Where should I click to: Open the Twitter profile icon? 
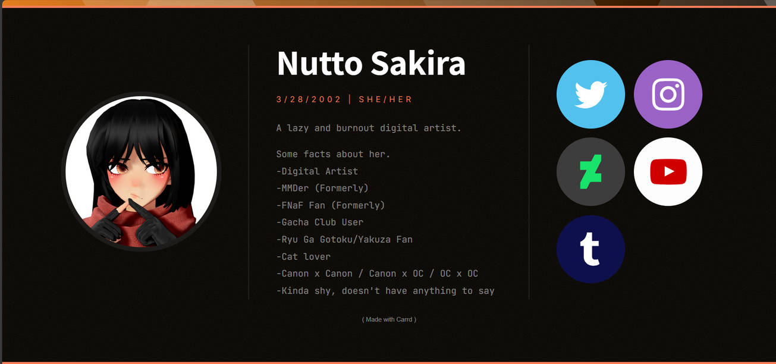pyautogui.click(x=590, y=94)
